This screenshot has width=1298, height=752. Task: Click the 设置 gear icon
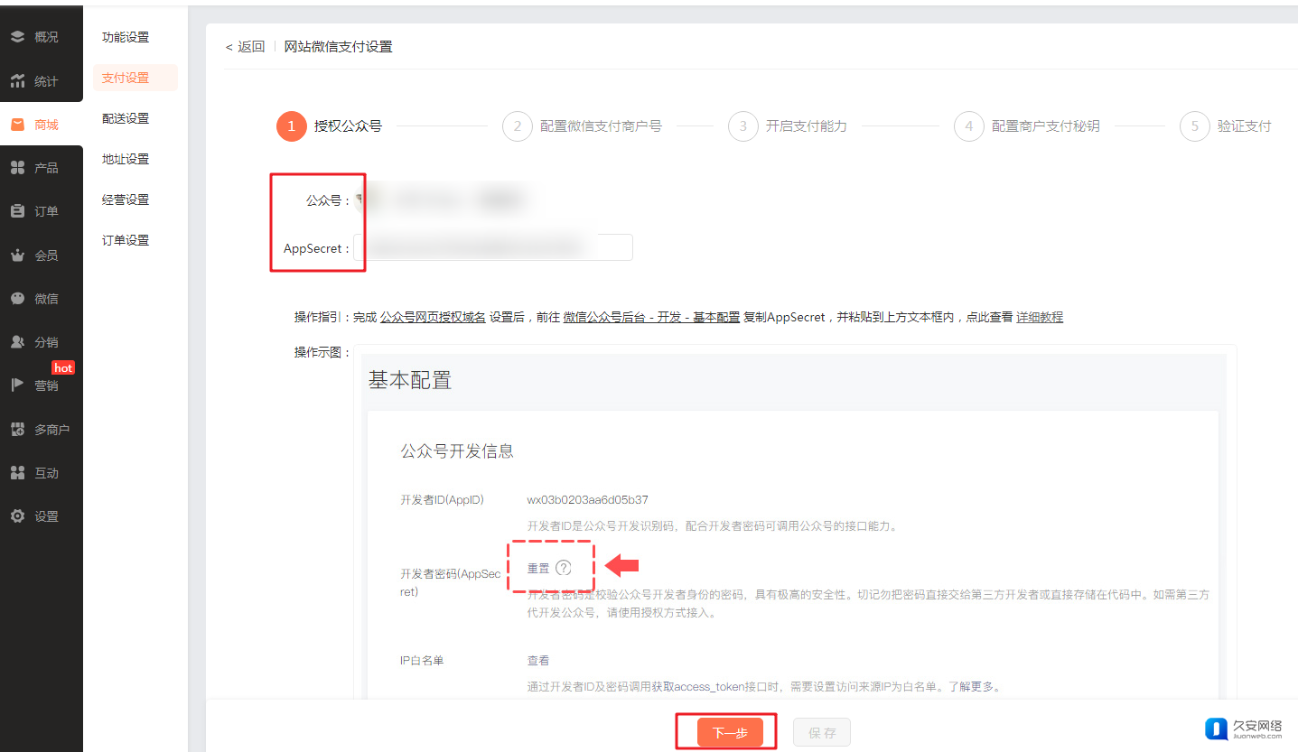17,516
